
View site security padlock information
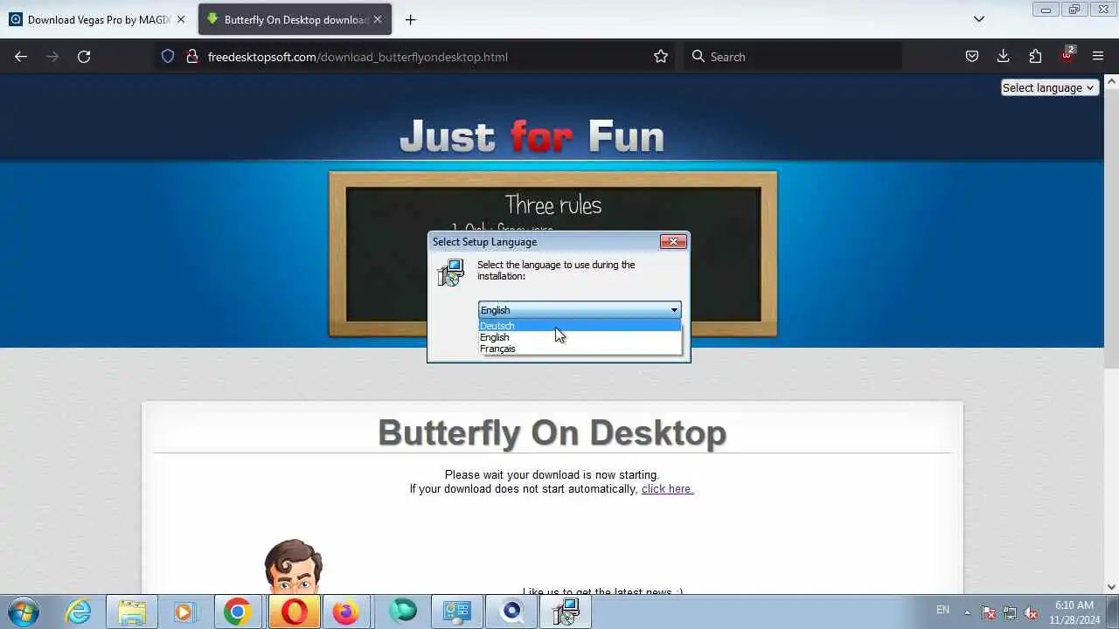[191, 57]
